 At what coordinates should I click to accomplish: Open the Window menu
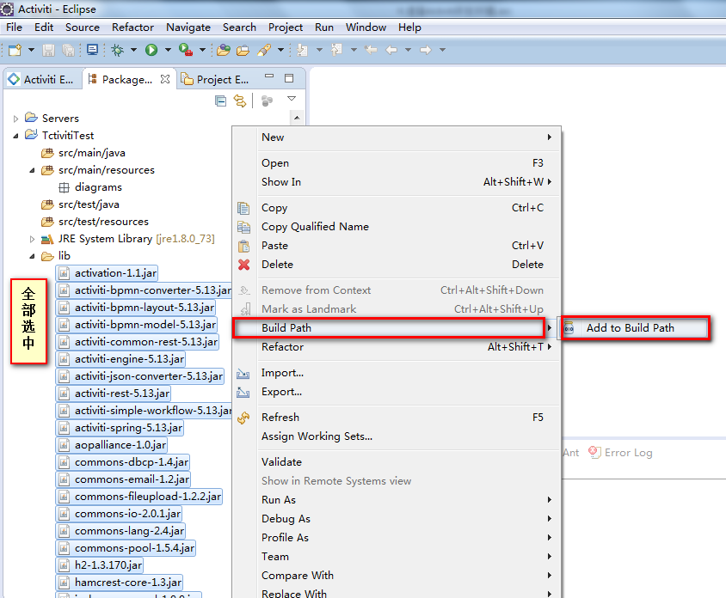pos(366,27)
